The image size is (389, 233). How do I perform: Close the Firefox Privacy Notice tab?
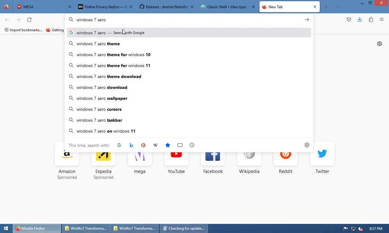point(131,7)
